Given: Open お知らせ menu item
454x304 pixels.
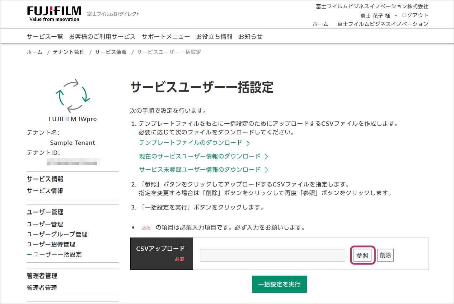Looking at the screenshot, I should (251, 37).
